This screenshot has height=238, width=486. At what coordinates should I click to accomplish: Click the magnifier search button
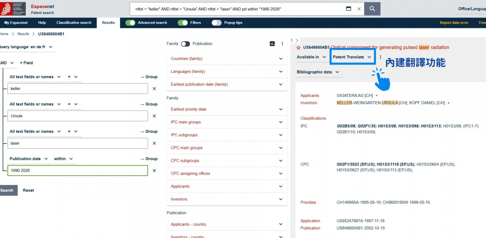click(x=372, y=9)
